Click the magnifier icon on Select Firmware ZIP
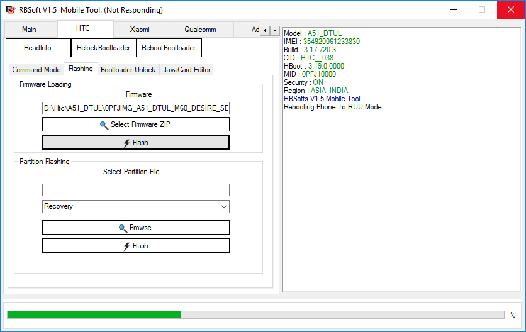This screenshot has width=526, height=332. (104, 125)
